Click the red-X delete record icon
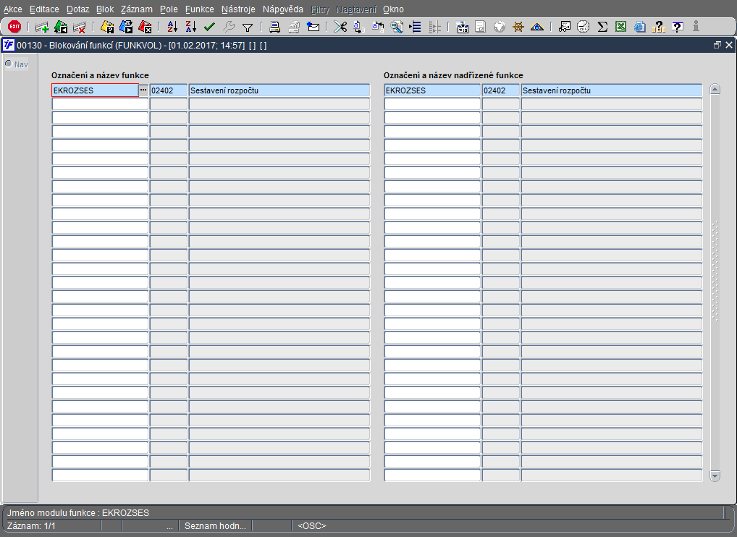This screenshot has width=737, height=537. 79,28
